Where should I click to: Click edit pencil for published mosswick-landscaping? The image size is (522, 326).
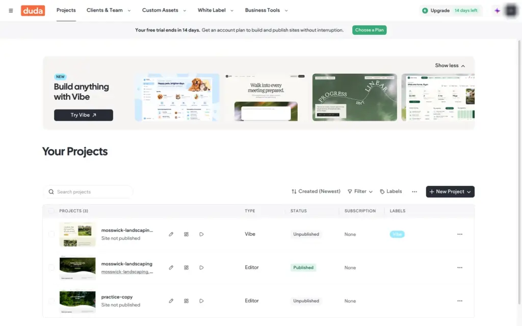point(171,267)
